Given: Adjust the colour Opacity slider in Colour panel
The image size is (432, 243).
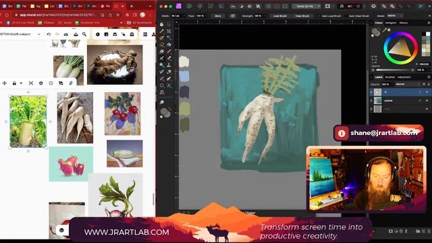Looking at the screenshot, I should point(395,70).
